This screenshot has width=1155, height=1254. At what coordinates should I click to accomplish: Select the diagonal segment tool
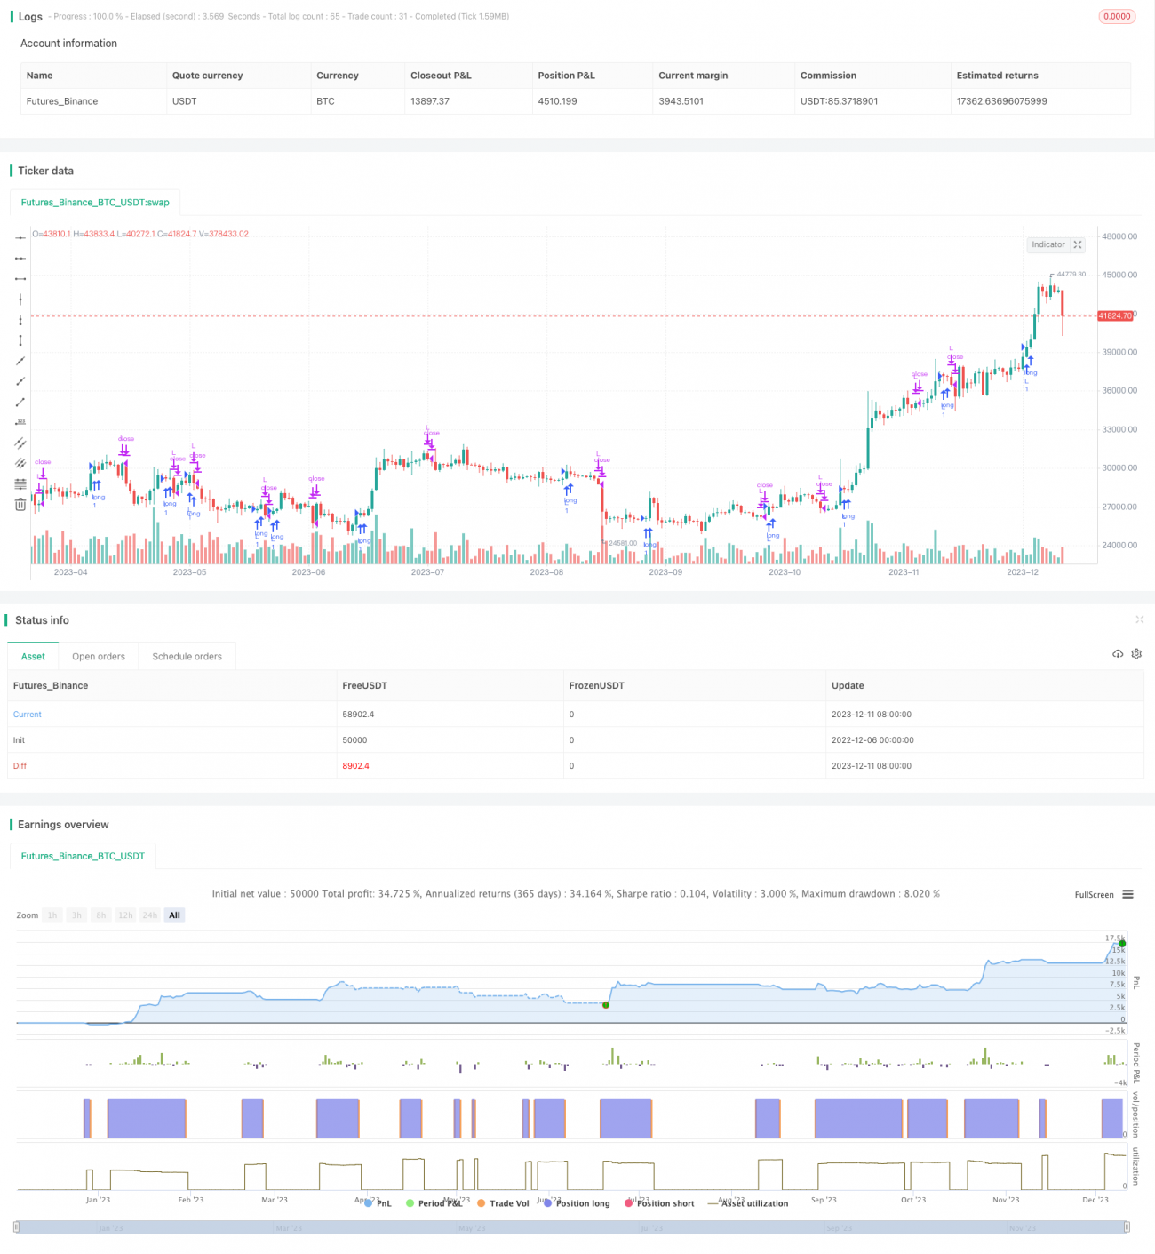tap(20, 402)
